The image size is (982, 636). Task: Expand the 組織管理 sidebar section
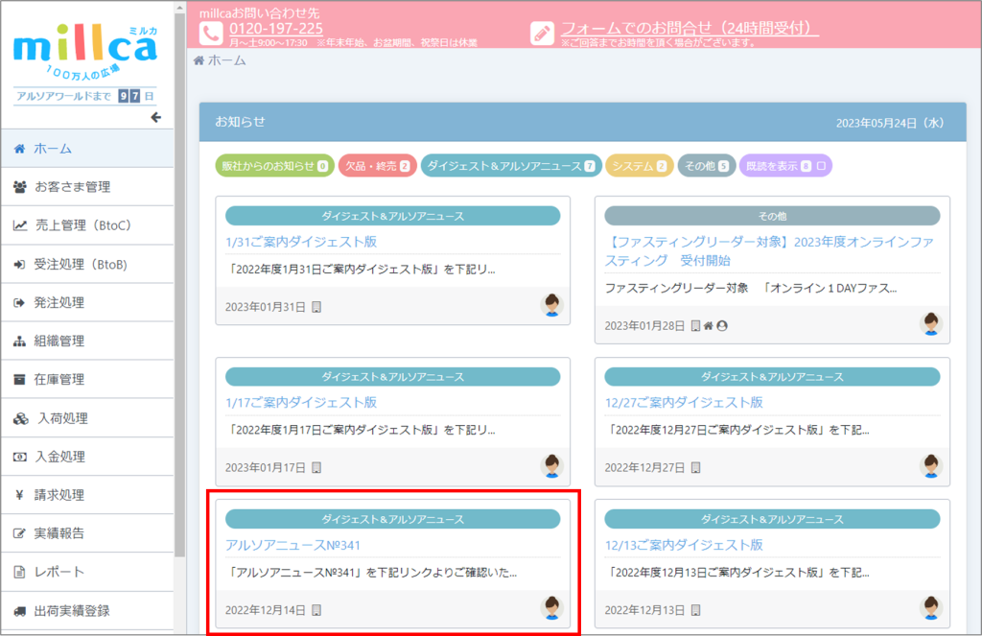point(59,341)
